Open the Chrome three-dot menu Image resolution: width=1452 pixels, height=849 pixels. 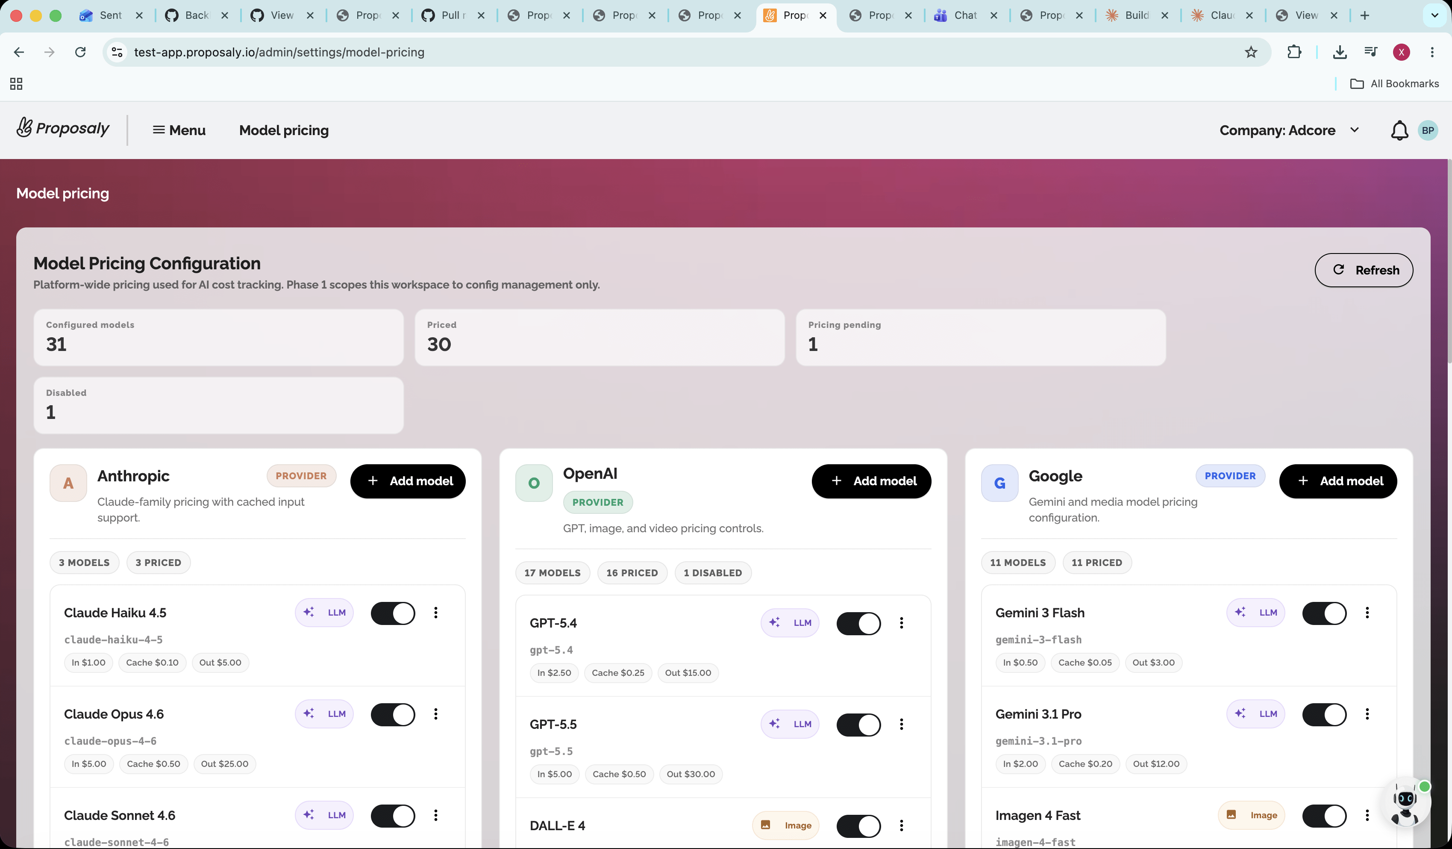point(1432,53)
